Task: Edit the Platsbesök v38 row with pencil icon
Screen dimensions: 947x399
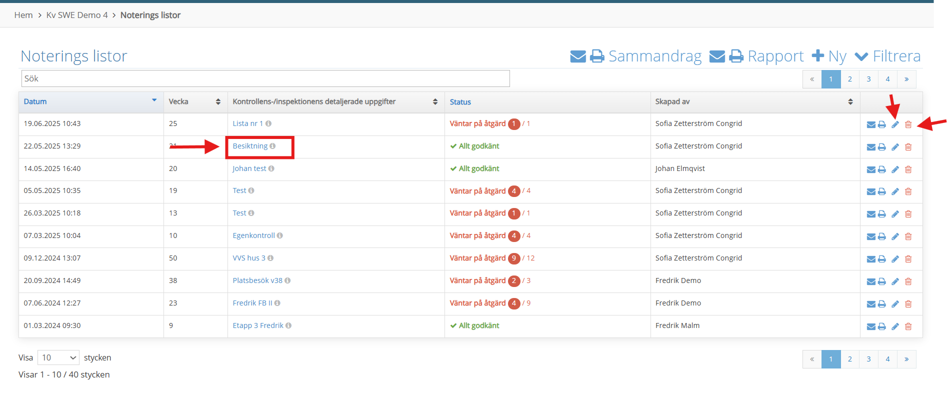Action: pyautogui.click(x=895, y=281)
